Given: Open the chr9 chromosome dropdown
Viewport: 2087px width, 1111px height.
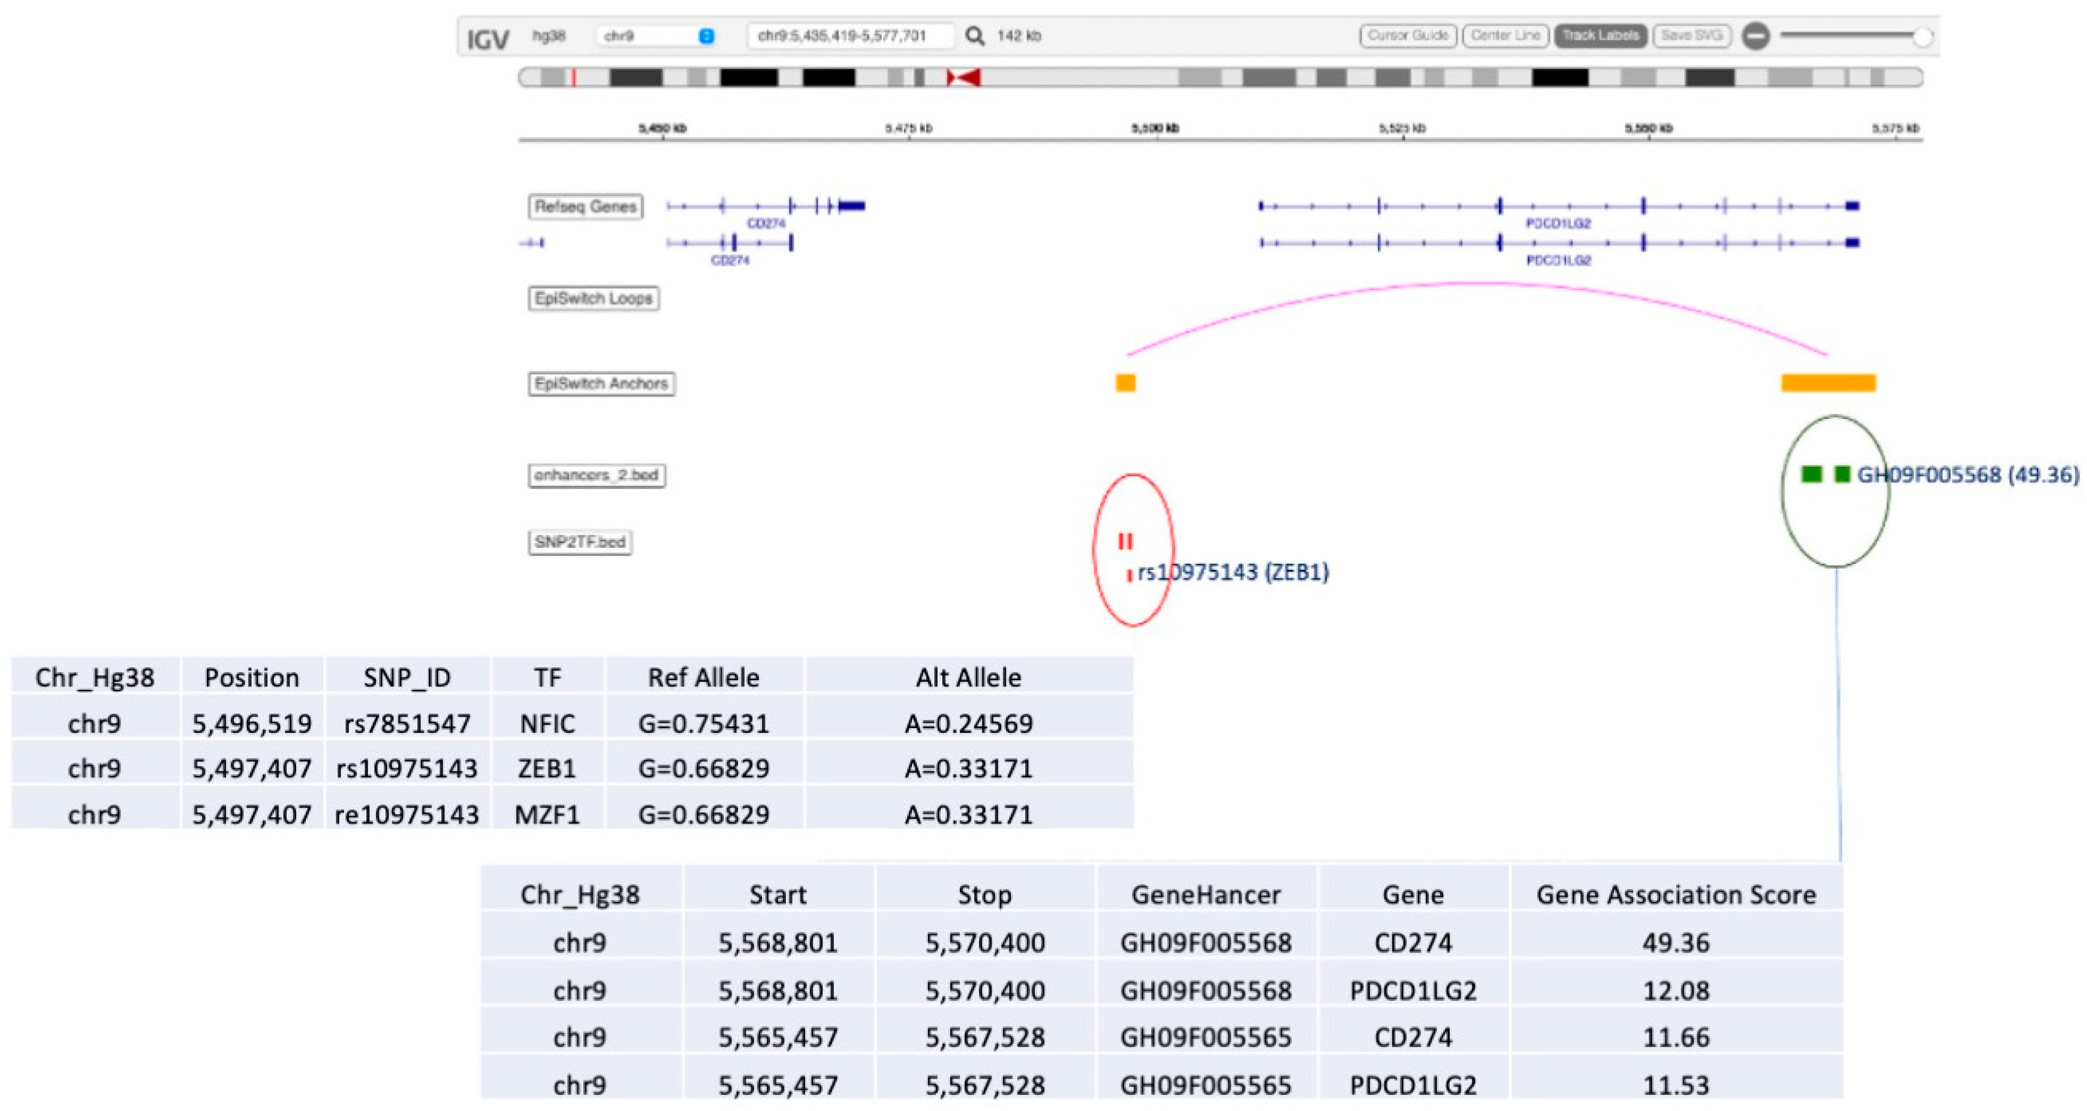Looking at the screenshot, I should click(x=658, y=37).
